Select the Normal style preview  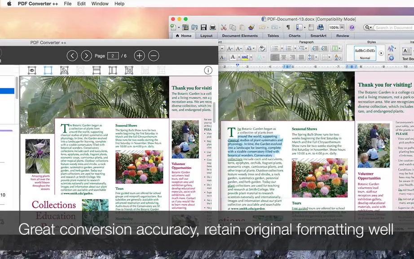365,53
